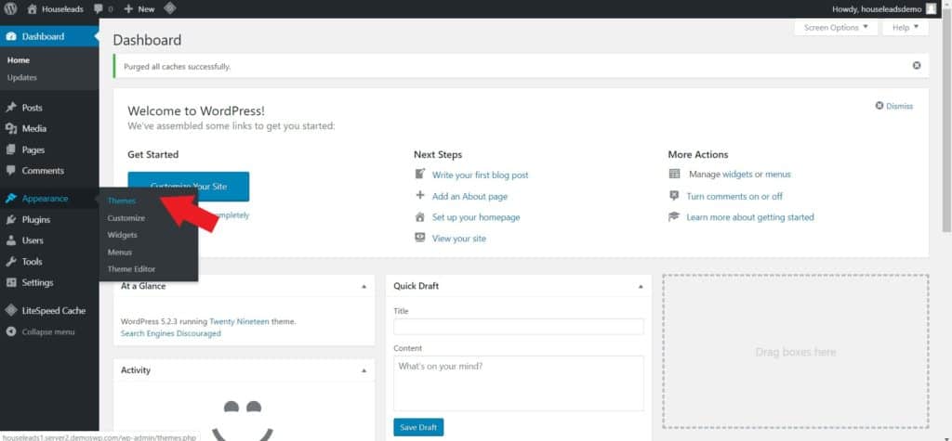Open Write your first blog post link
The width and height of the screenshot is (952, 441).
point(480,175)
